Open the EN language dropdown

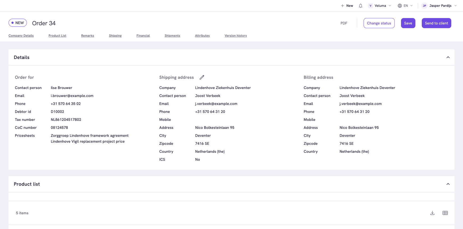click(405, 6)
